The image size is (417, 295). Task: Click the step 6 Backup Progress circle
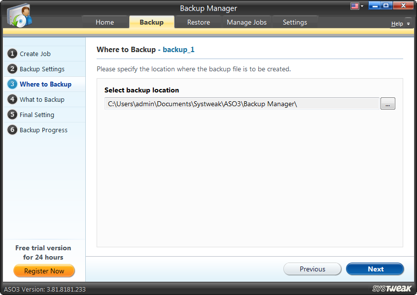[x=12, y=130]
